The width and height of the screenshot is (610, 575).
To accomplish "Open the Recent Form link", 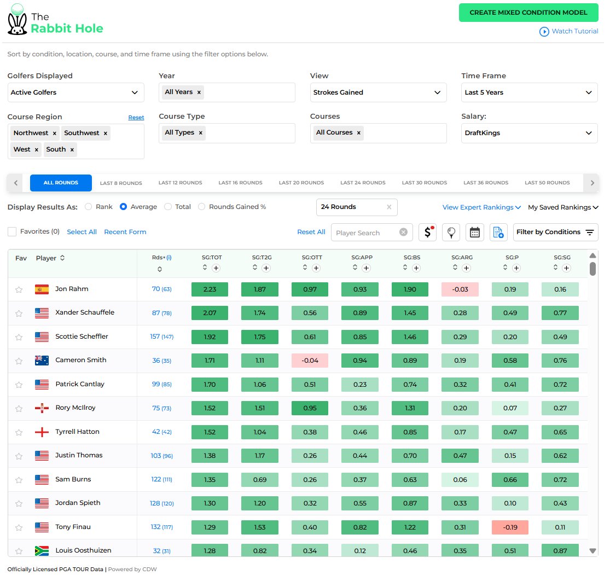I will [125, 232].
